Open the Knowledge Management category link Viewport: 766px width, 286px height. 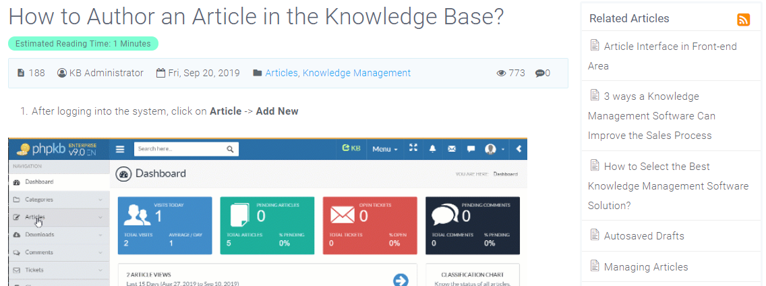[x=356, y=73]
